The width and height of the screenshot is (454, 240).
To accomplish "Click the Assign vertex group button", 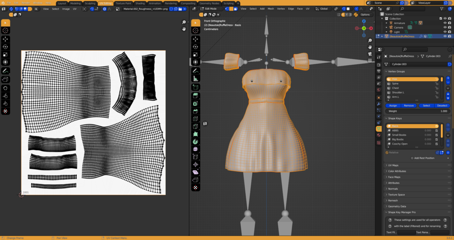I will click(x=393, y=105).
